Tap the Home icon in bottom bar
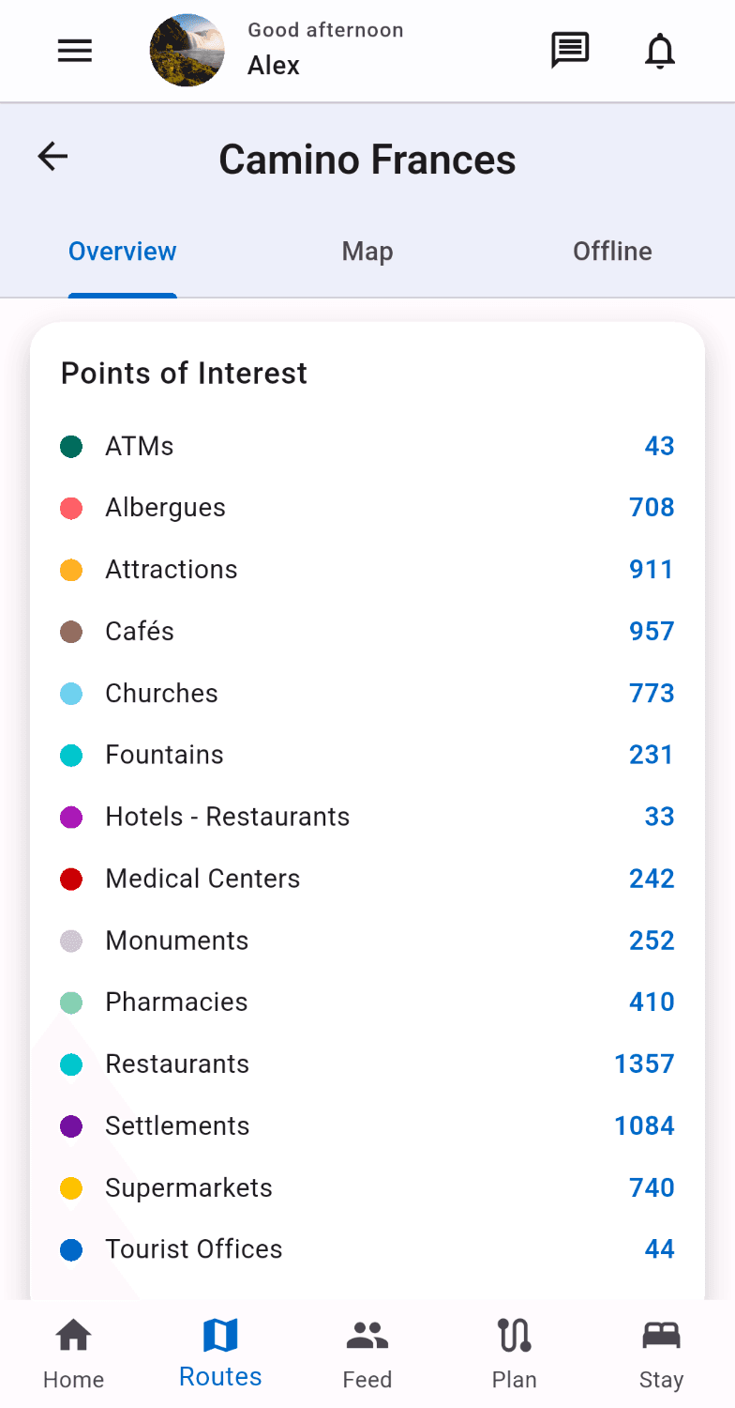 [74, 1335]
